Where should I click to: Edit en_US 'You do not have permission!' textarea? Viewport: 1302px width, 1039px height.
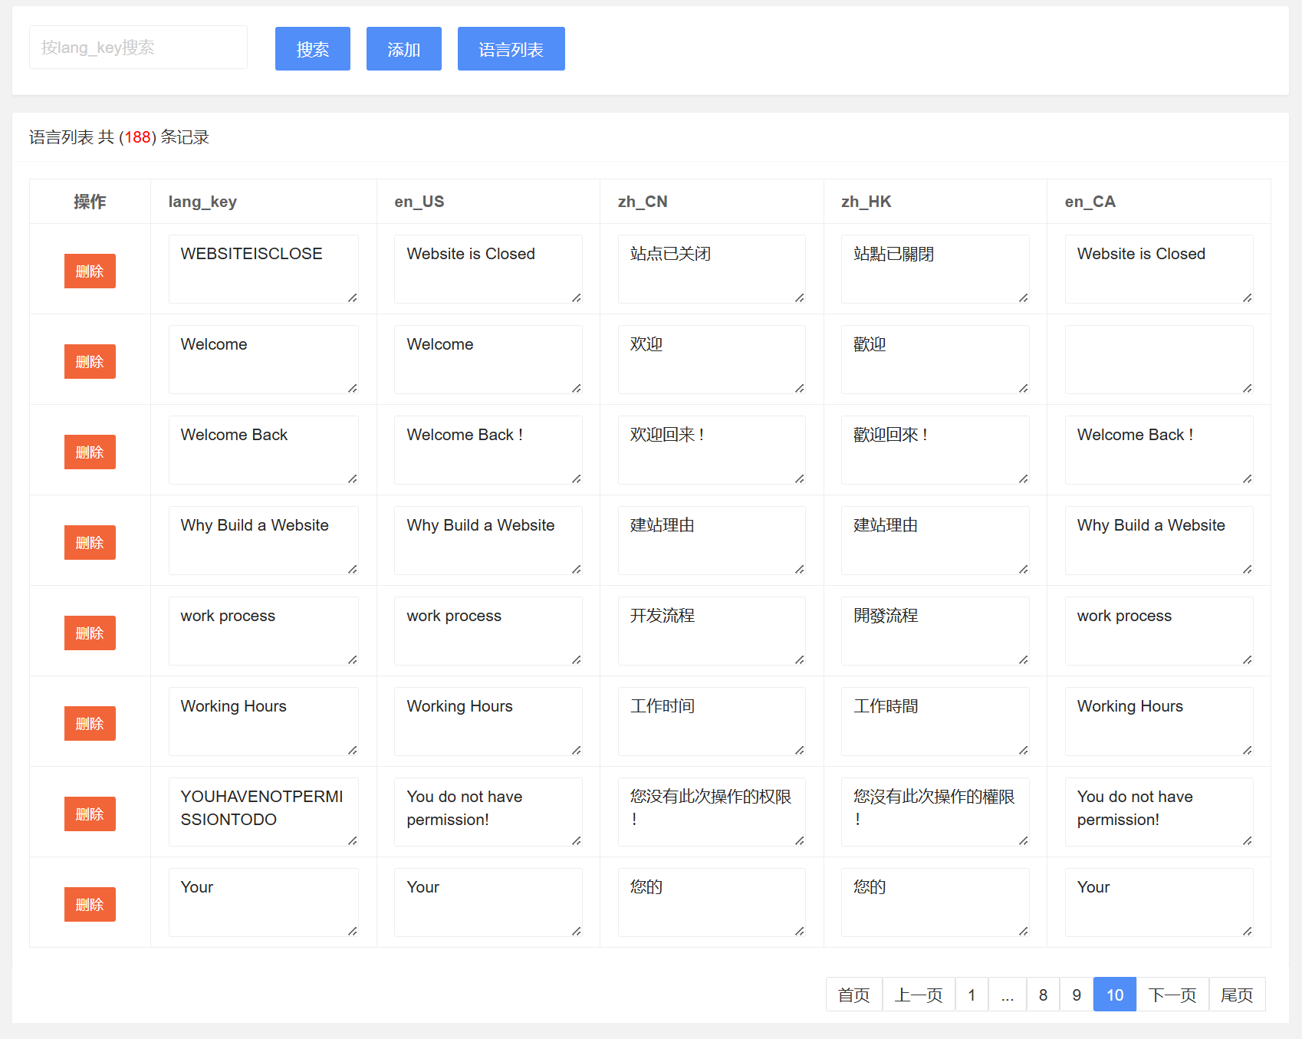point(488,812)
